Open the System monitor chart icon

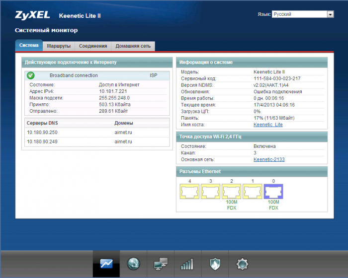[106, 264]
